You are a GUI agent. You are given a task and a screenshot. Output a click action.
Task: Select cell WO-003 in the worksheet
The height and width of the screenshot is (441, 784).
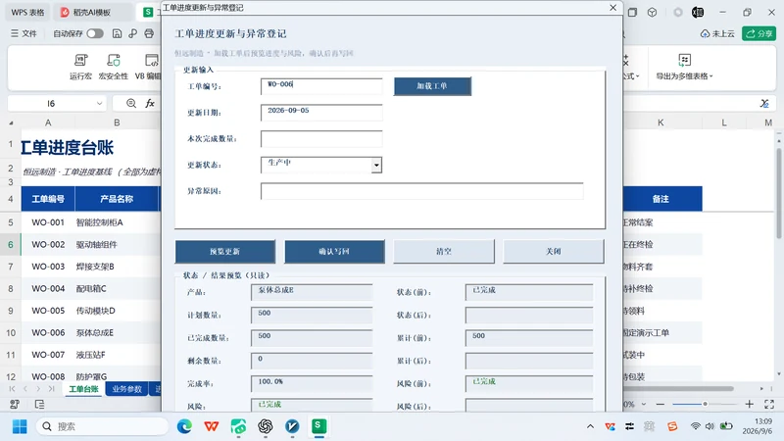[48, 267]
